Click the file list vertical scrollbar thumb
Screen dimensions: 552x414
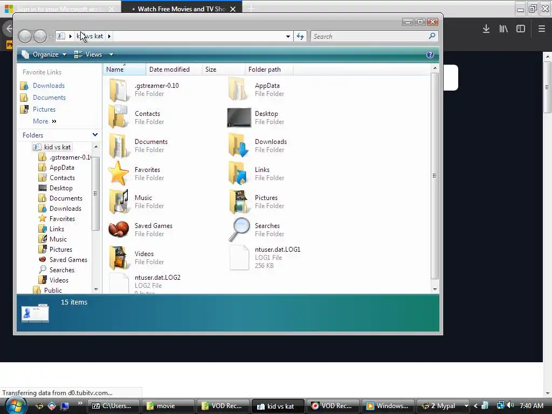tap(434, 175)
